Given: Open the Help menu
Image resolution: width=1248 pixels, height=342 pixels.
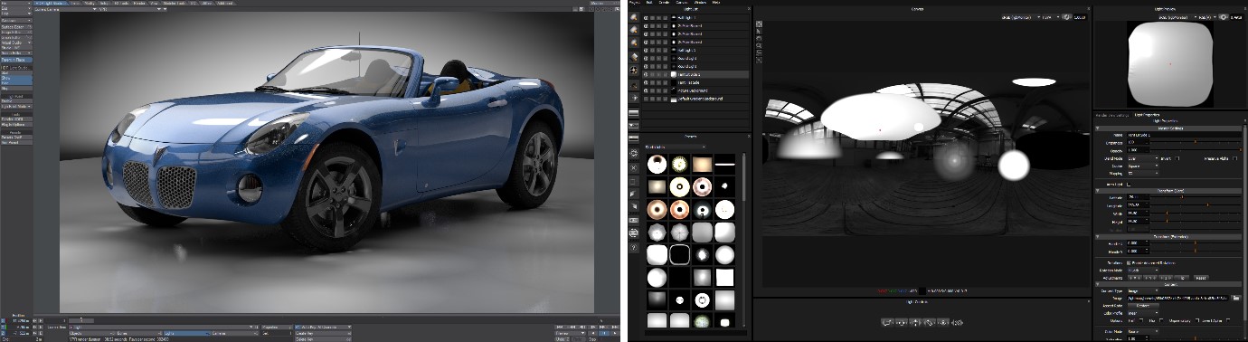Looking at the screenshot, I should click(x=716, y=4).
